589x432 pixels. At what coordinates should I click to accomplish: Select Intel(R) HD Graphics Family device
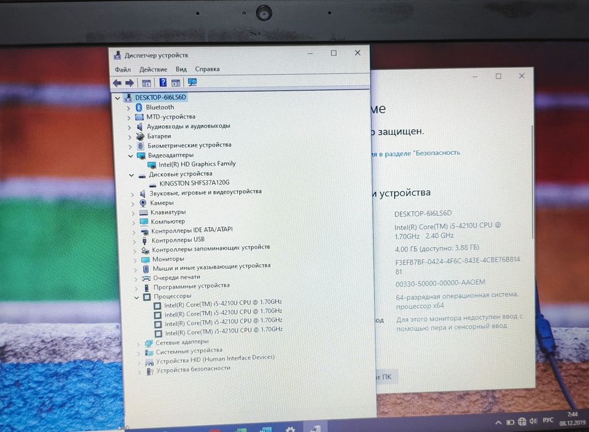[197, 164]
